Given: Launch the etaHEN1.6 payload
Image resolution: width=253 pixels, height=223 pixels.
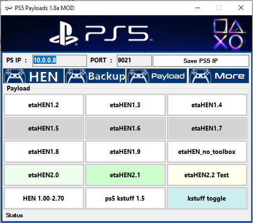Looking at the screenshot, I should pos(126,128).
